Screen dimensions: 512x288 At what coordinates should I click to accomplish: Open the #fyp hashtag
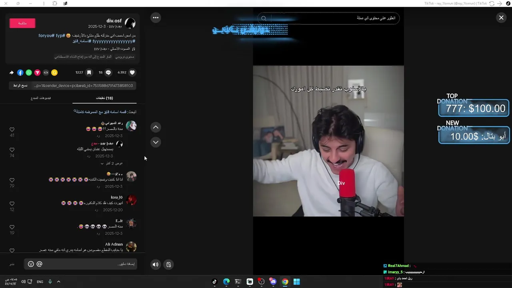tap(60, 36)
